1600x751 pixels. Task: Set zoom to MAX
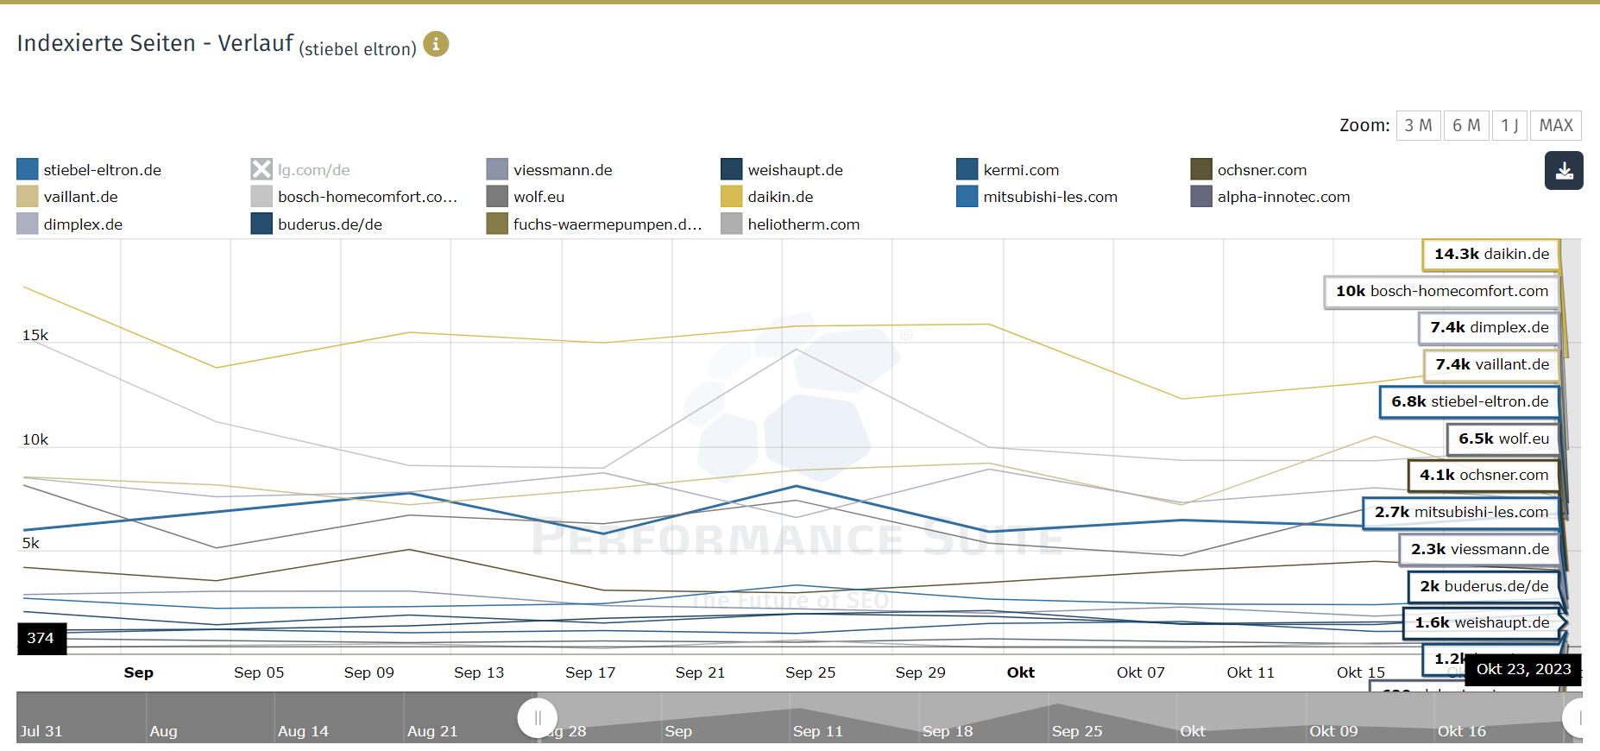[x=1556, y=125]
